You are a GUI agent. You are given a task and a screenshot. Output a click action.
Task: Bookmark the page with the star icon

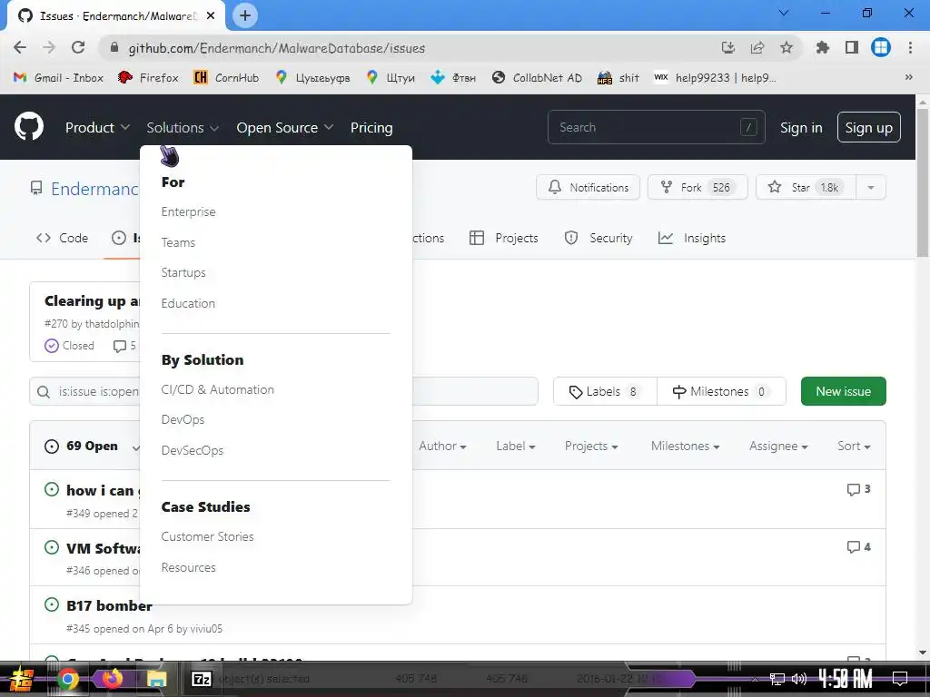click(787, 48)
